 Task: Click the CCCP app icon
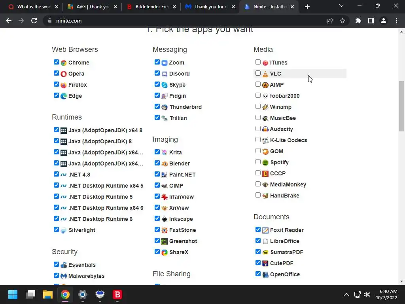coord(265,174)
